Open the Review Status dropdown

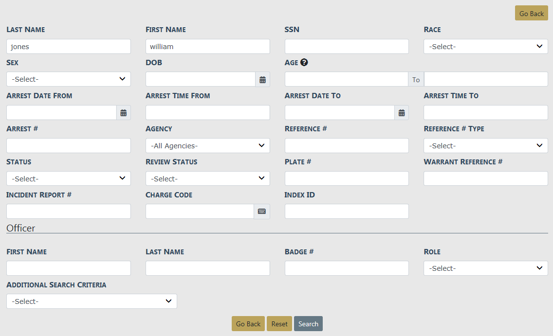207,179
